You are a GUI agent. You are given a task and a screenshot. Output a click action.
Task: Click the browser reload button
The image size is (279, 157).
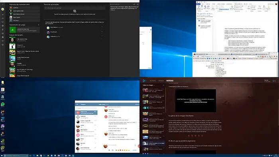[x=198, y=56]
